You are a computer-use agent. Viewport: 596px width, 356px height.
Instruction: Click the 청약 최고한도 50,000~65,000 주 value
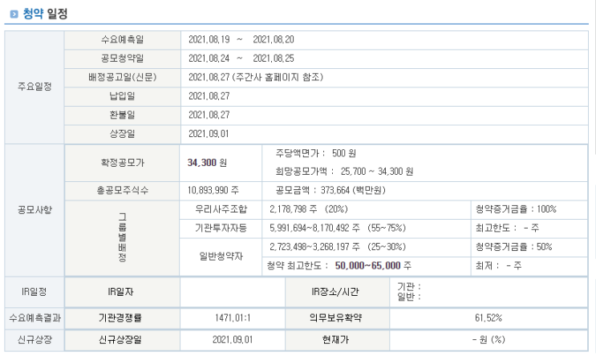point(339,266)
